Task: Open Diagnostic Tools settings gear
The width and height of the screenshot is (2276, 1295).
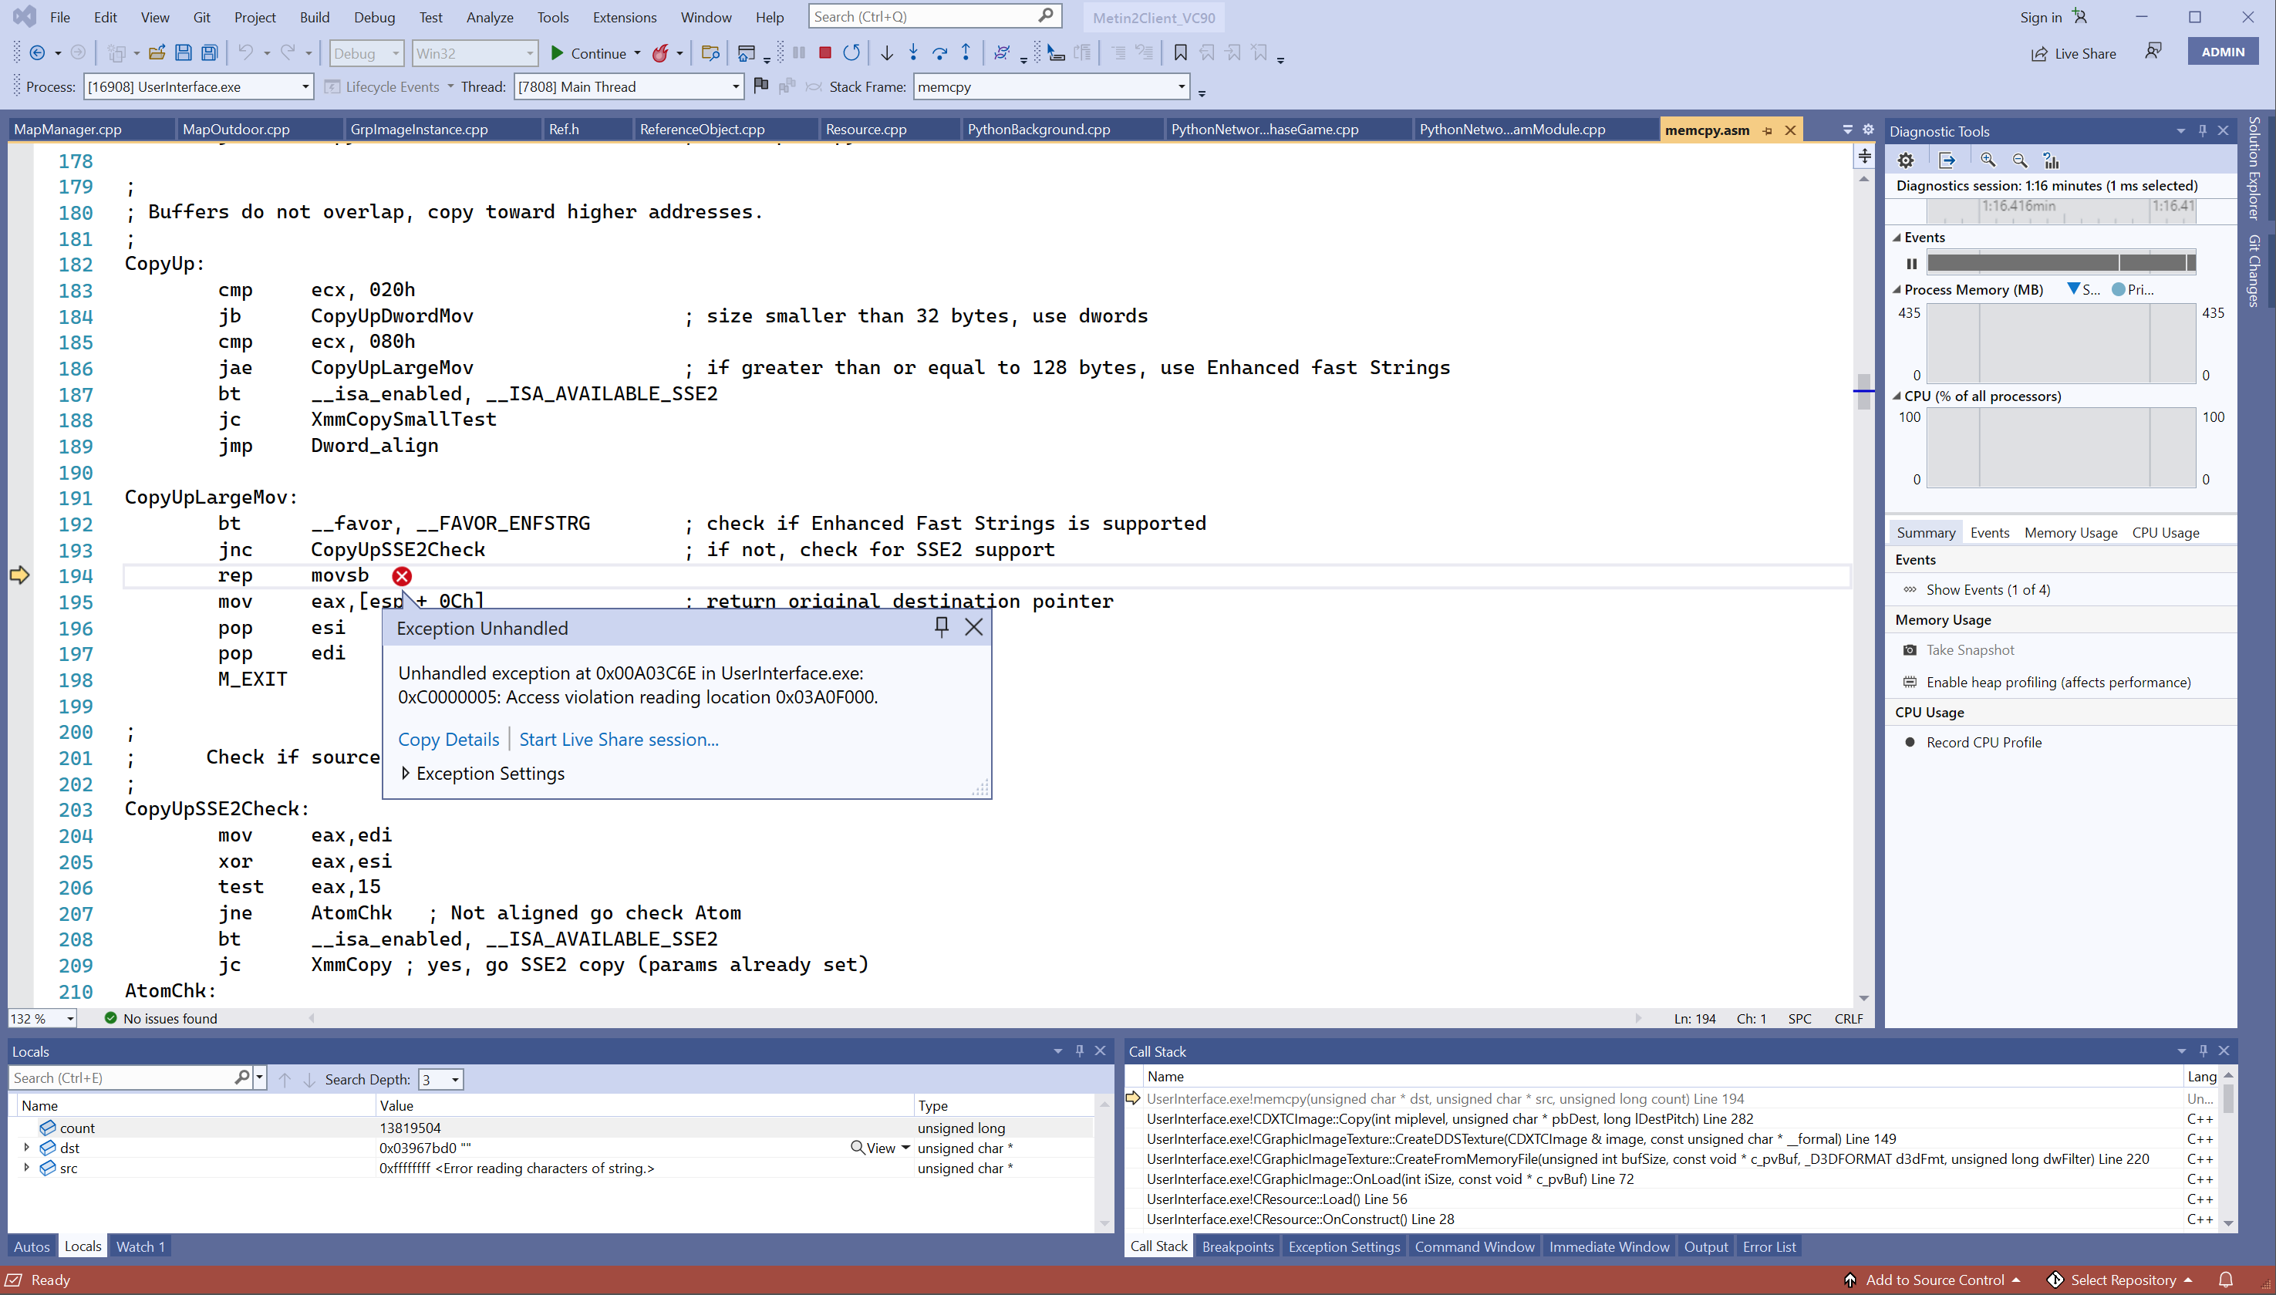Action: [x=1905, y=161]
